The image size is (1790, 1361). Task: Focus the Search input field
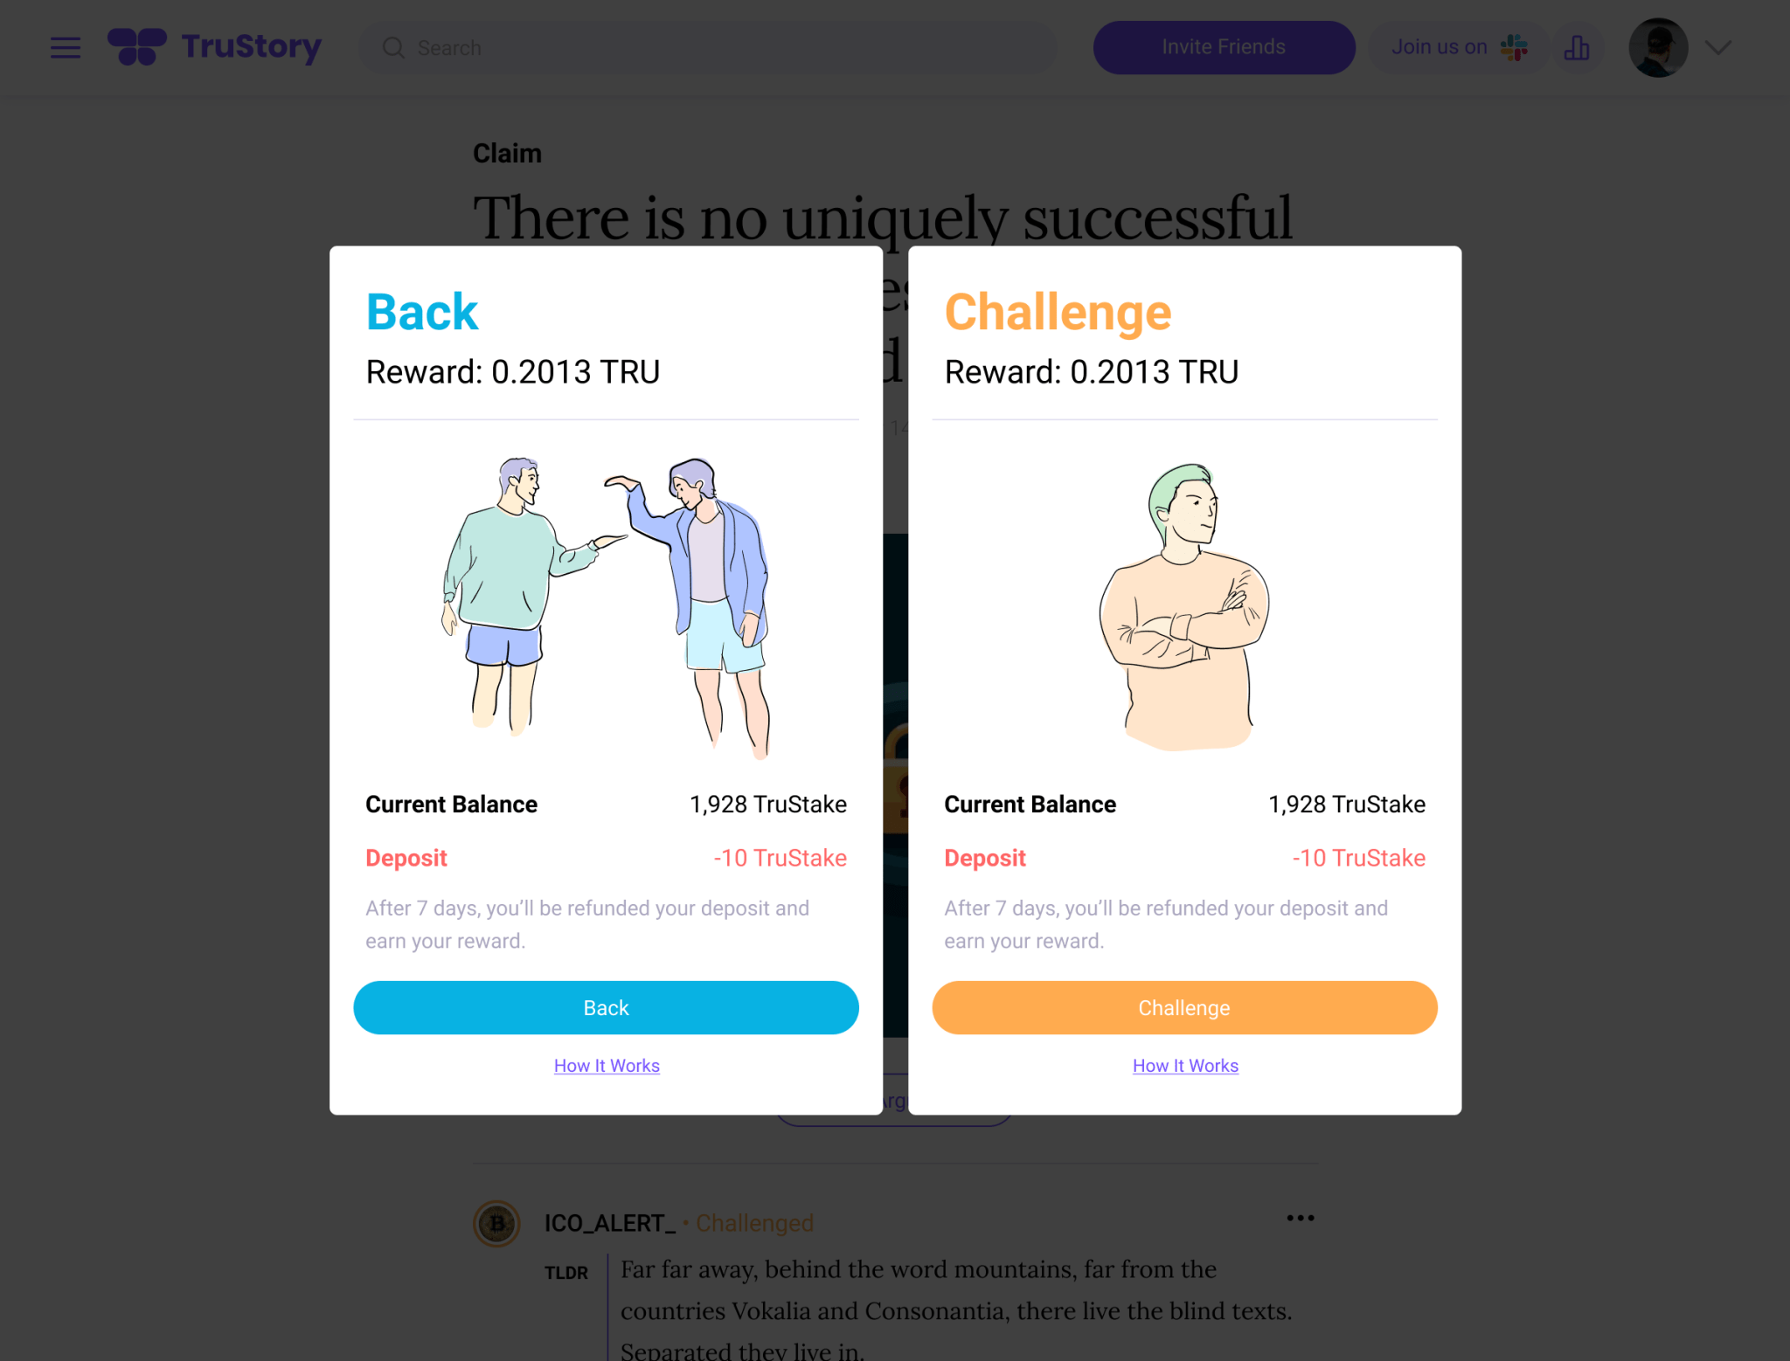708,48
